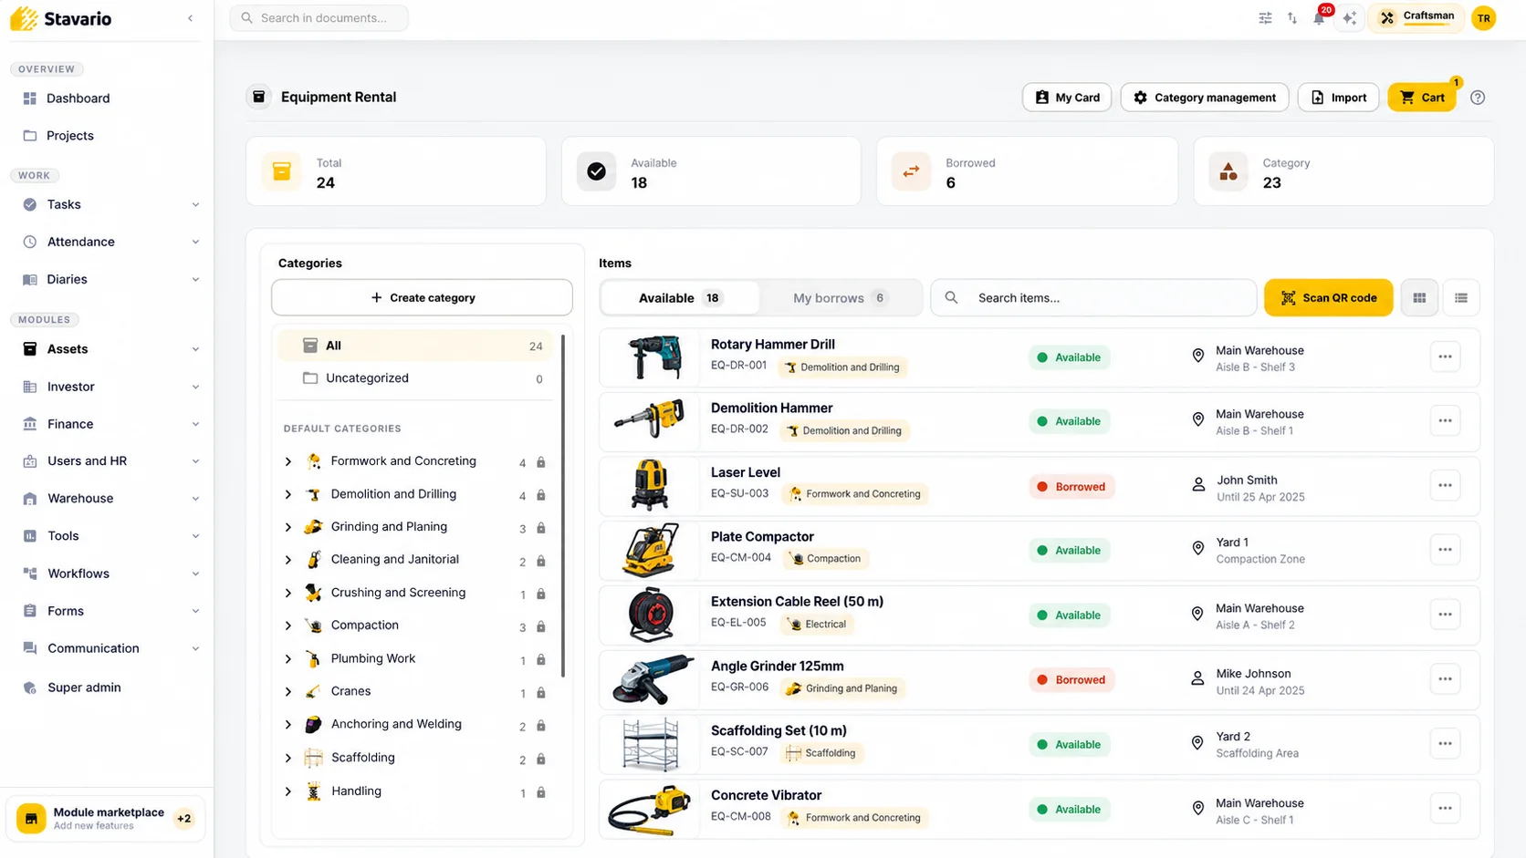Click the Search items field
The image size is (1526, 858).
pyautogui.click(x=1093, y=298)
